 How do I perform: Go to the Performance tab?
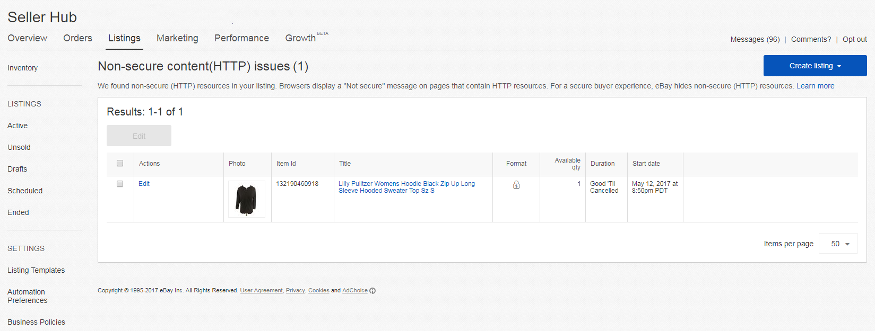pyautogui.click(x=241, y=38)
